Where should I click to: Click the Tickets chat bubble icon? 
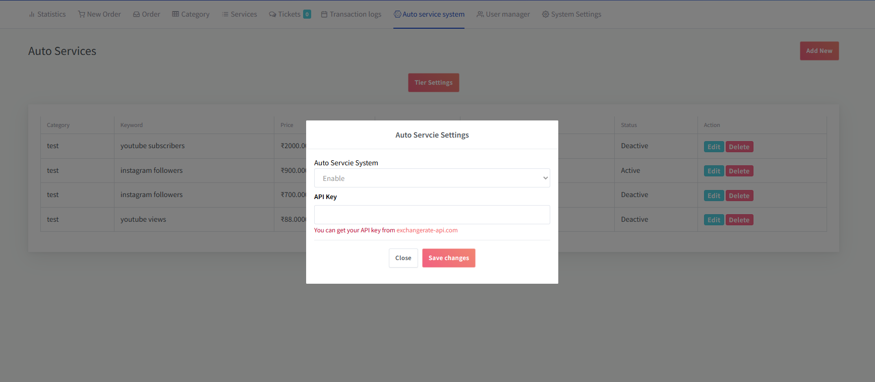[x=272, y=15]
